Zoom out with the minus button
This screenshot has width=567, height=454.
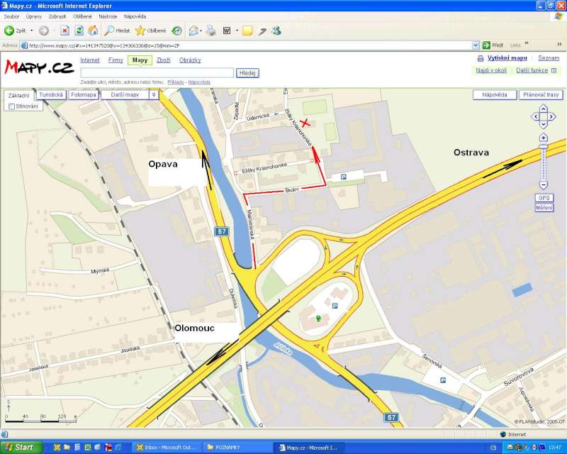pyautogui.click(x=543, y=185)
